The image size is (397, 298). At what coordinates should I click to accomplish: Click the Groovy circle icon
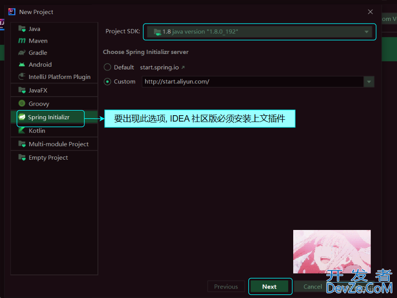point(22,103)
